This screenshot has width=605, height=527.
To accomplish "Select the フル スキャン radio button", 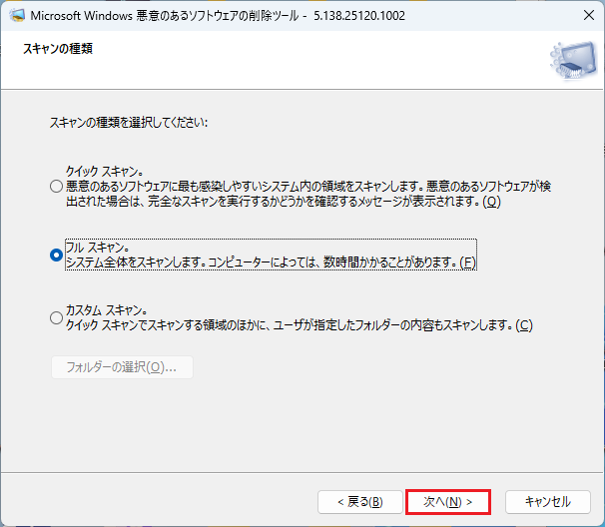I will tap(56, 255).
